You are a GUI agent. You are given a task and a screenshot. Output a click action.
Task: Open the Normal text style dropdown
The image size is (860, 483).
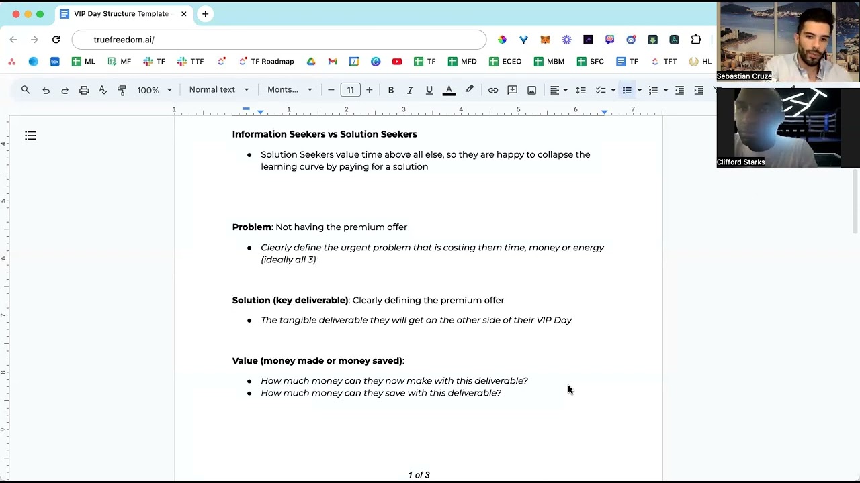219,90
